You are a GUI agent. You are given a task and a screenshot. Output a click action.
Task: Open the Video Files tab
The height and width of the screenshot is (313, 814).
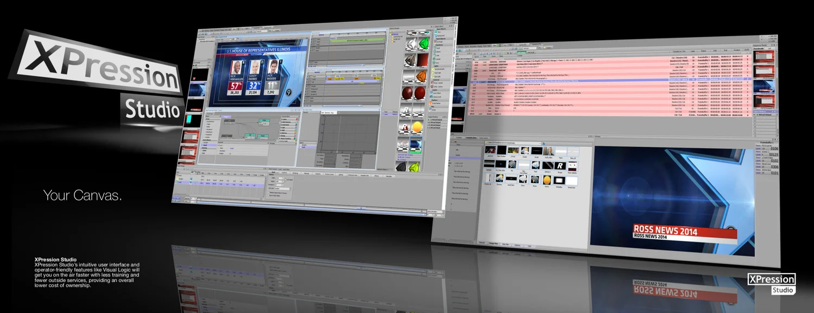[505, 244]
